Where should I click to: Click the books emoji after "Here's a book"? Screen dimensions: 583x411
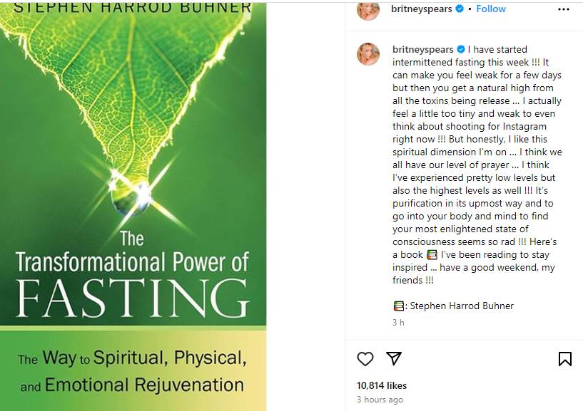pos(431,255)
